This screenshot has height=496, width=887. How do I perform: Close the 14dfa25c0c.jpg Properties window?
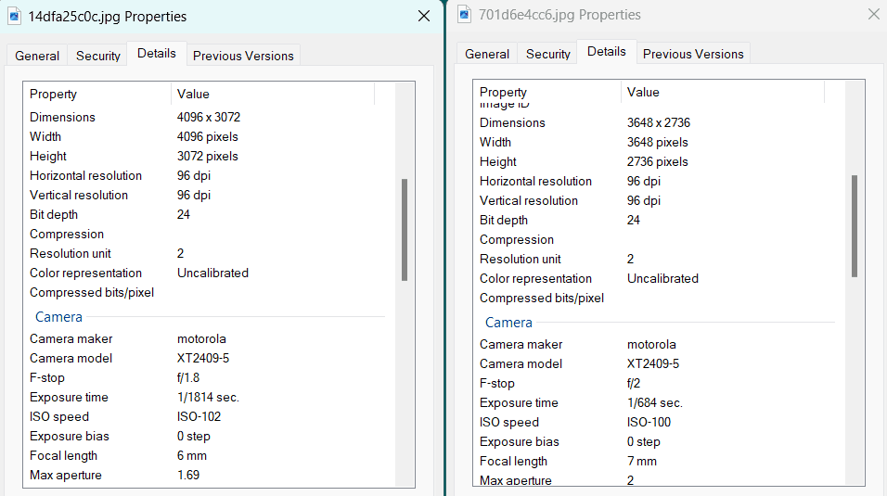tap(424, 16)
